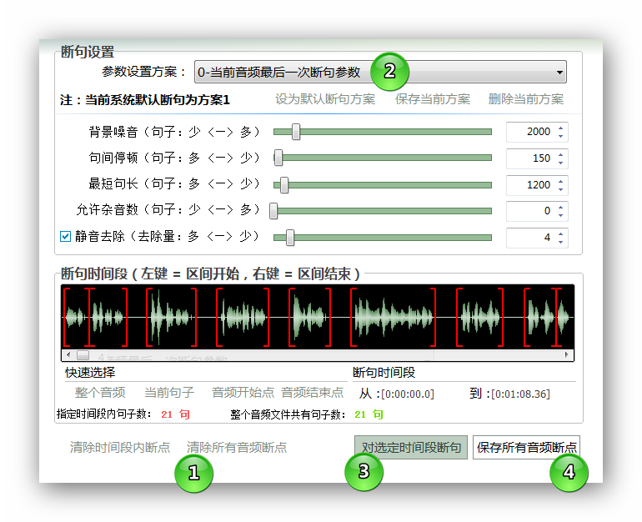Decrease 句间停顿 value with down arrow
Viewport: 642px width, 522px height.
(560, 163)
